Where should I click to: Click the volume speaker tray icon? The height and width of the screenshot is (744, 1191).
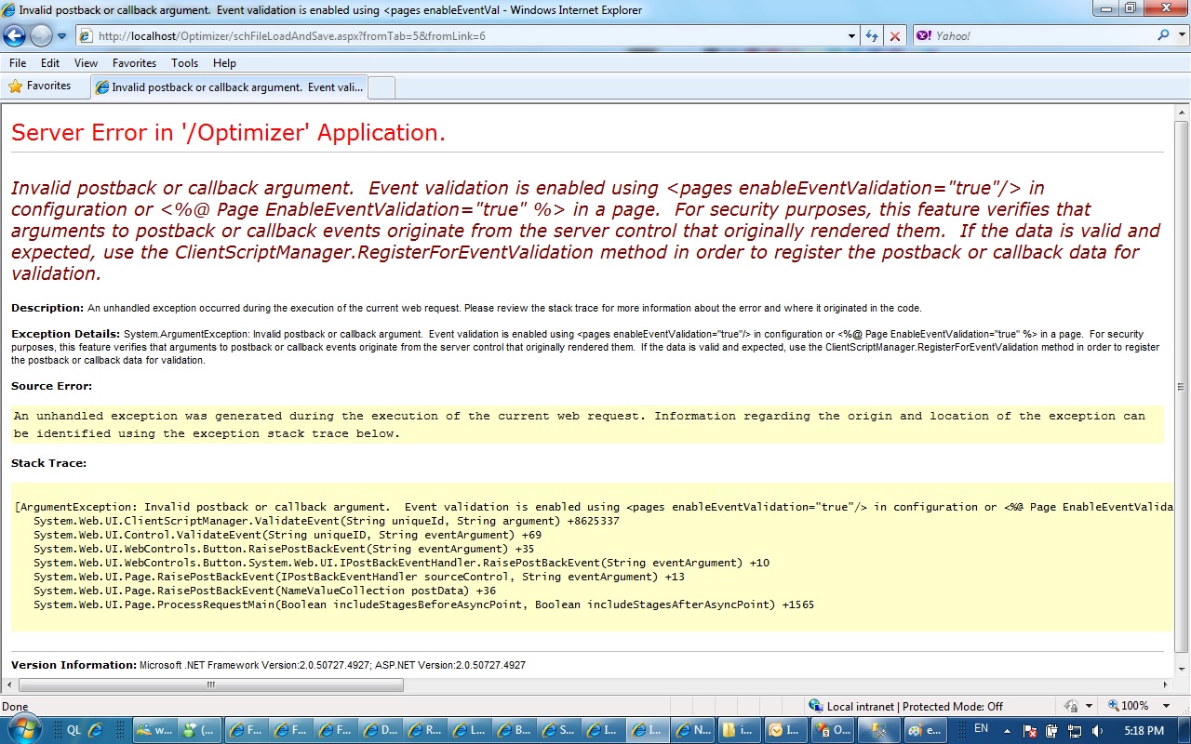(1097, 731)
